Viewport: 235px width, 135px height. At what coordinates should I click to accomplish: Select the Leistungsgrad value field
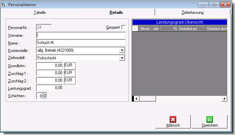click(50, 88)
